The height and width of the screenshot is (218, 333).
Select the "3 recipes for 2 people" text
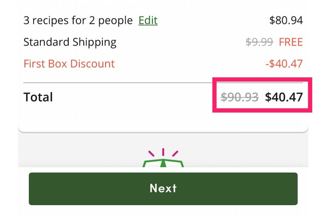click(78, 20)
